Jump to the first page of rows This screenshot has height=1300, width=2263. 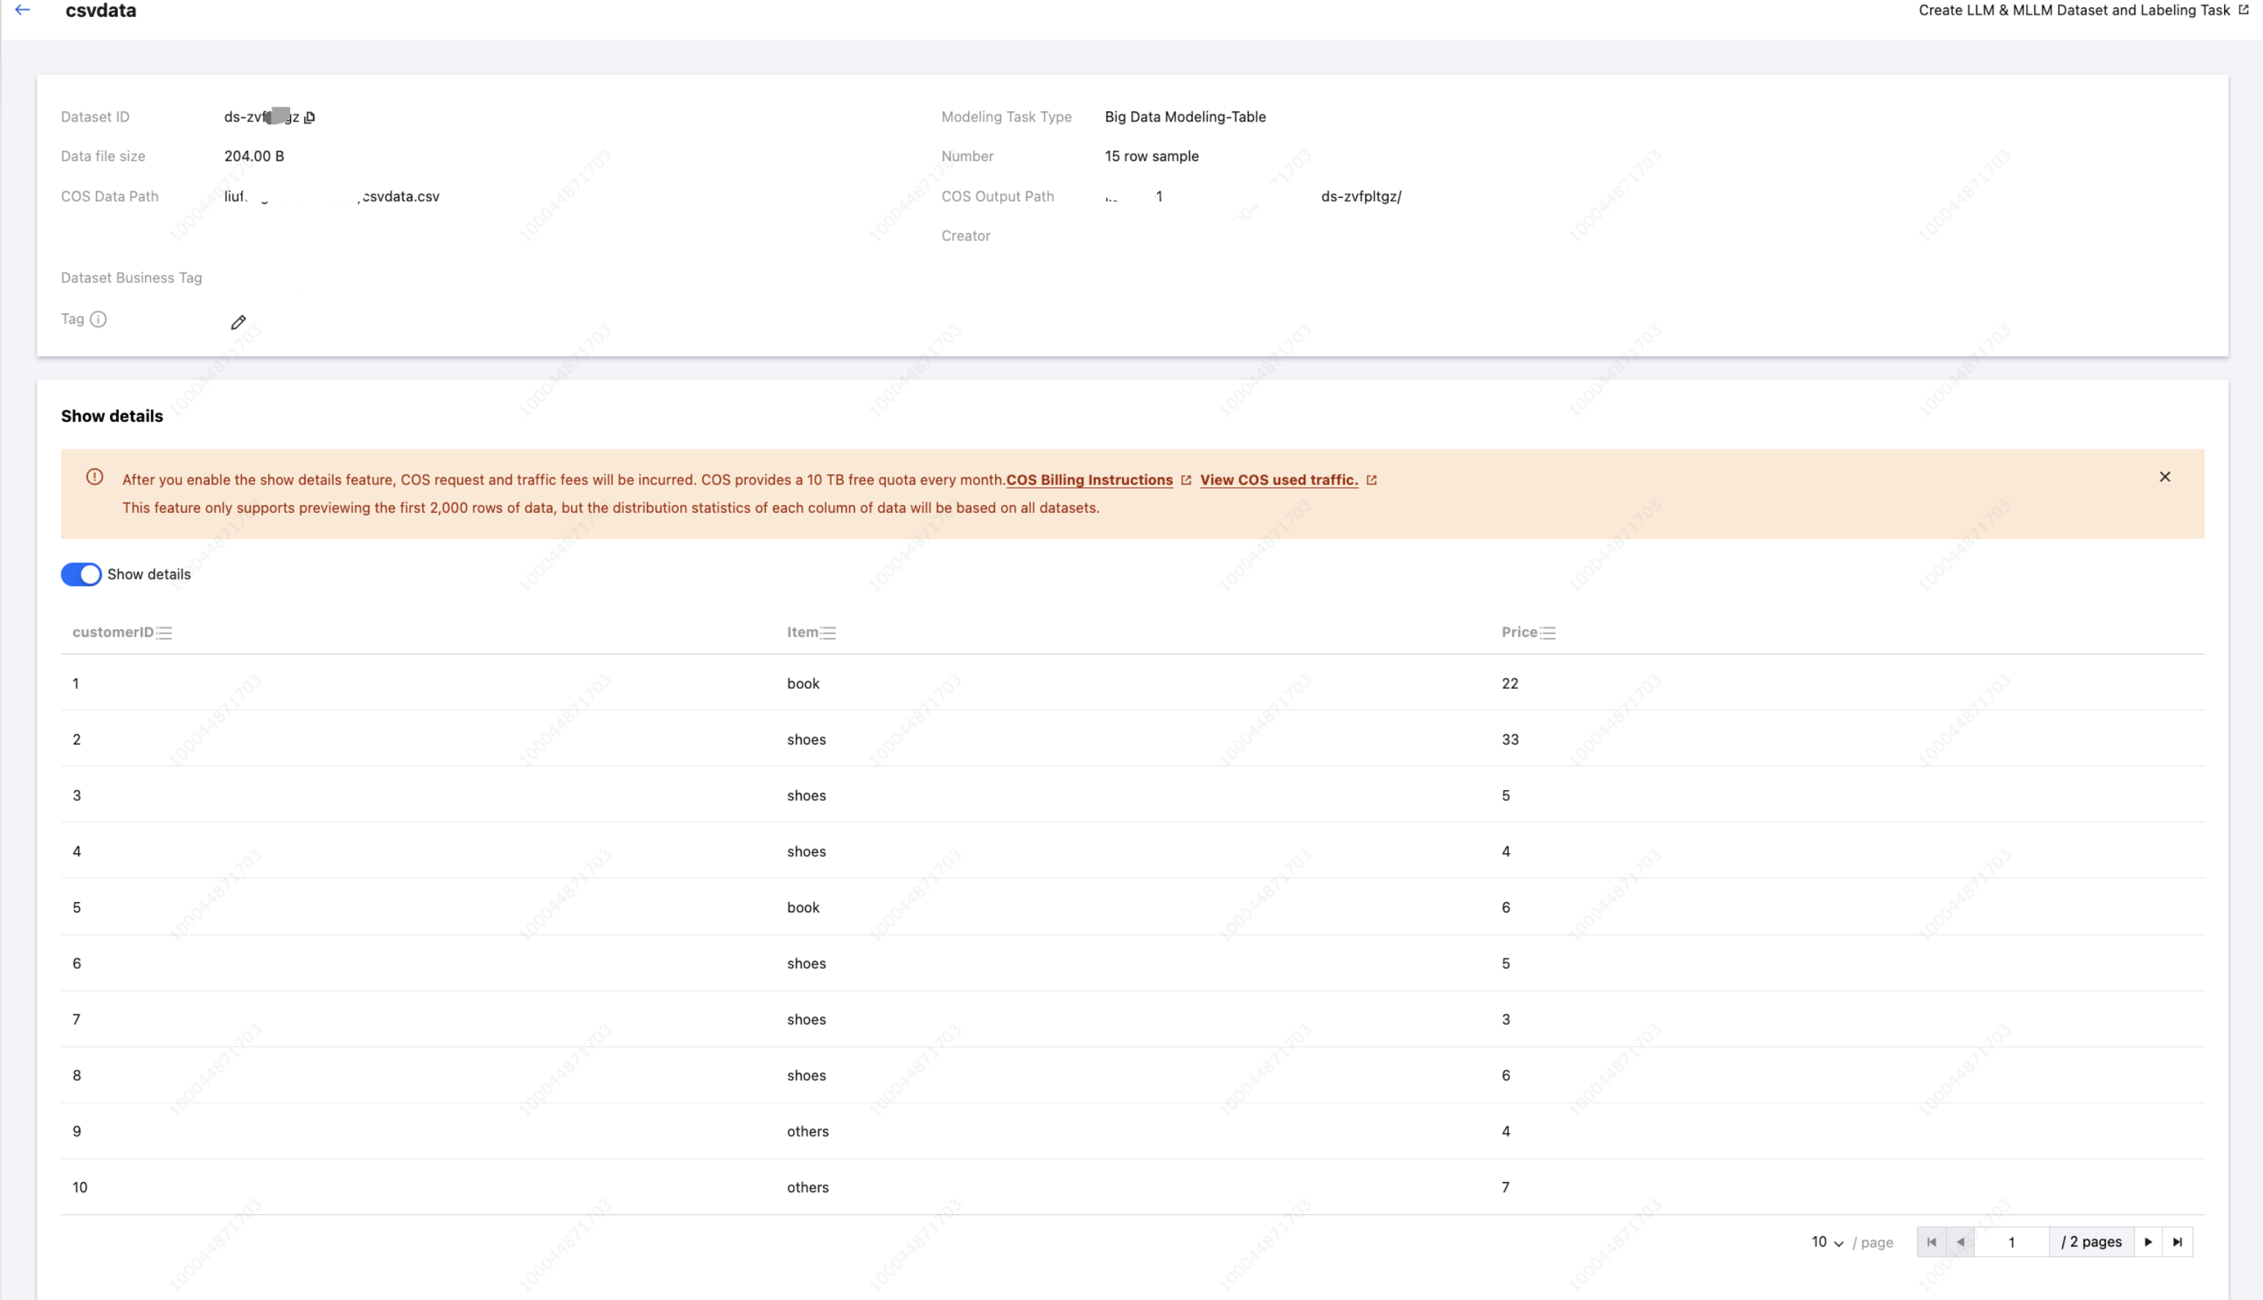point(1931,1242)
